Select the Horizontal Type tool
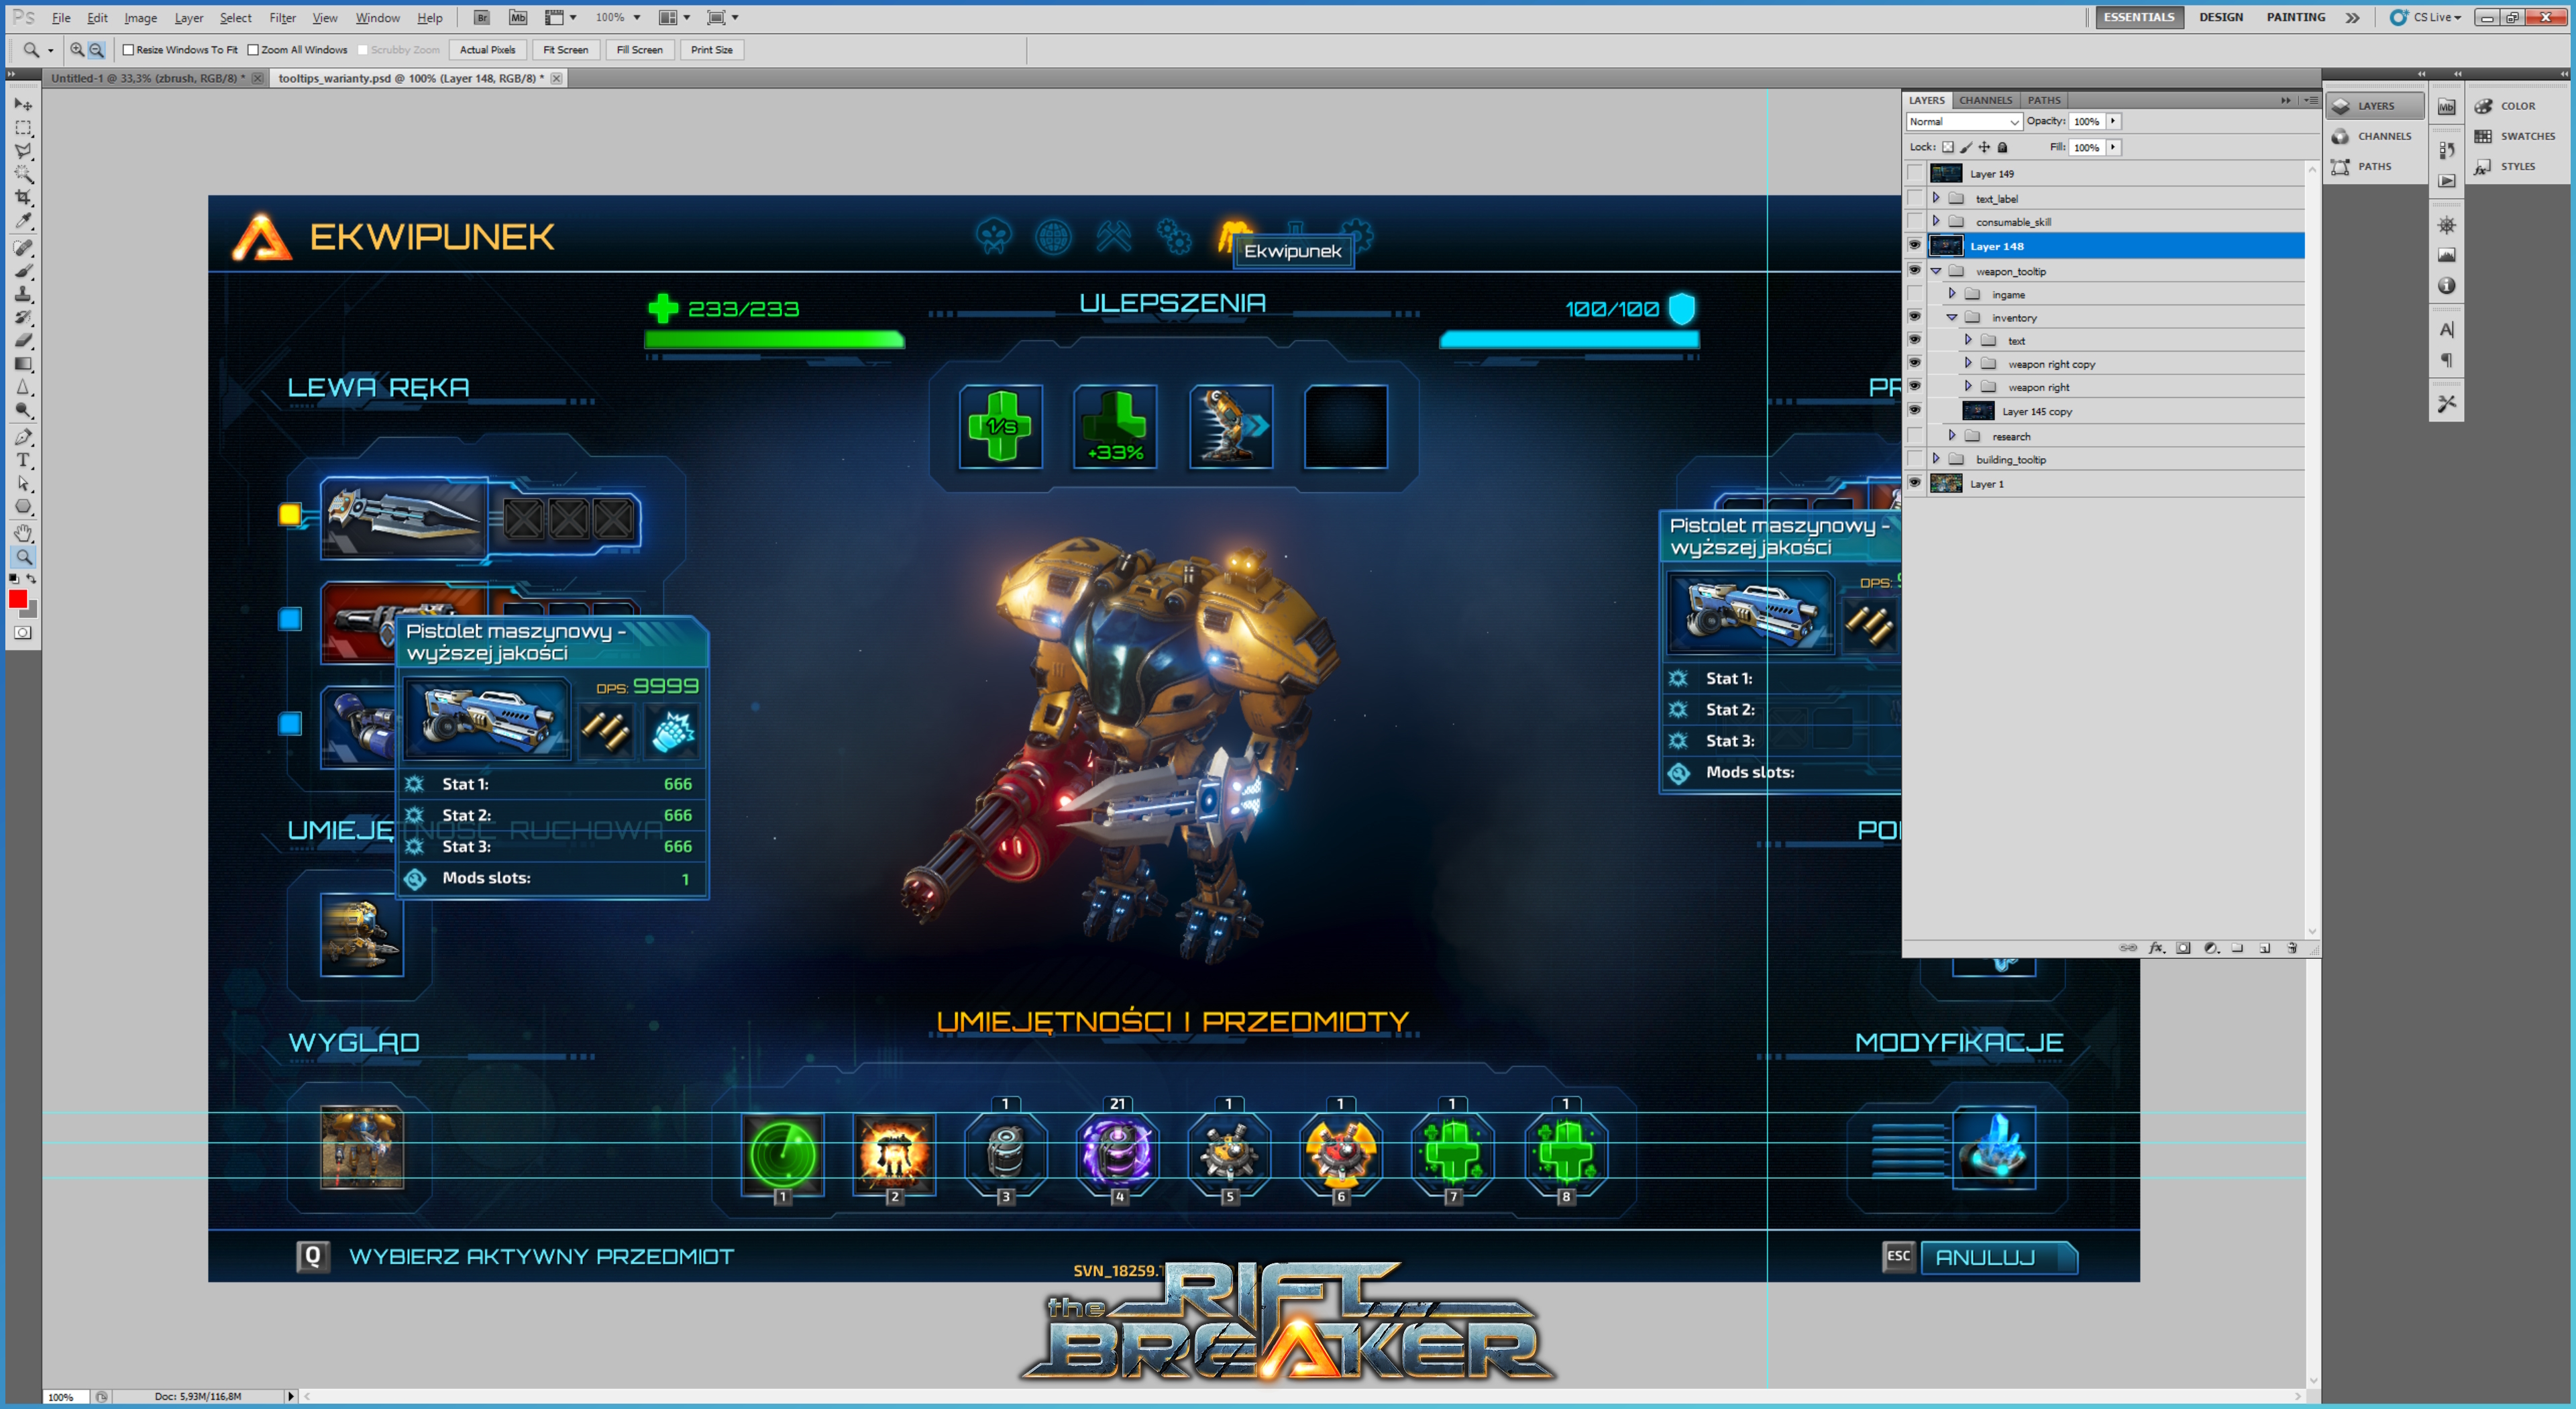2576x1409 pixels. pyautogui.click(x=23, y=460)
